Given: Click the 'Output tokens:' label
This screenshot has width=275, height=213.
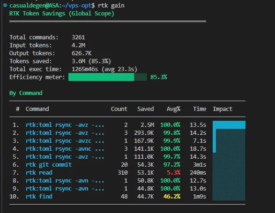Looking at the screenshot, I should (x=32, y=53).
